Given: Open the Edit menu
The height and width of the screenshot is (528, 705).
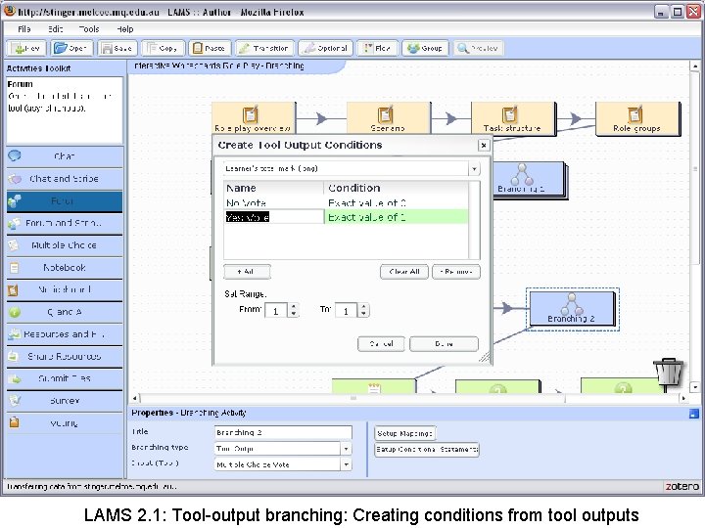Looking at the screenshot, I should (x=55, y=29).
